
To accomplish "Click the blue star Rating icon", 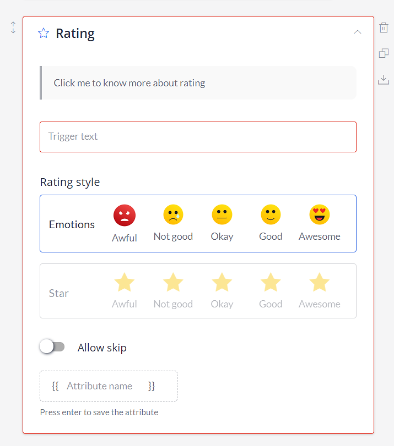I will point(44,33).
